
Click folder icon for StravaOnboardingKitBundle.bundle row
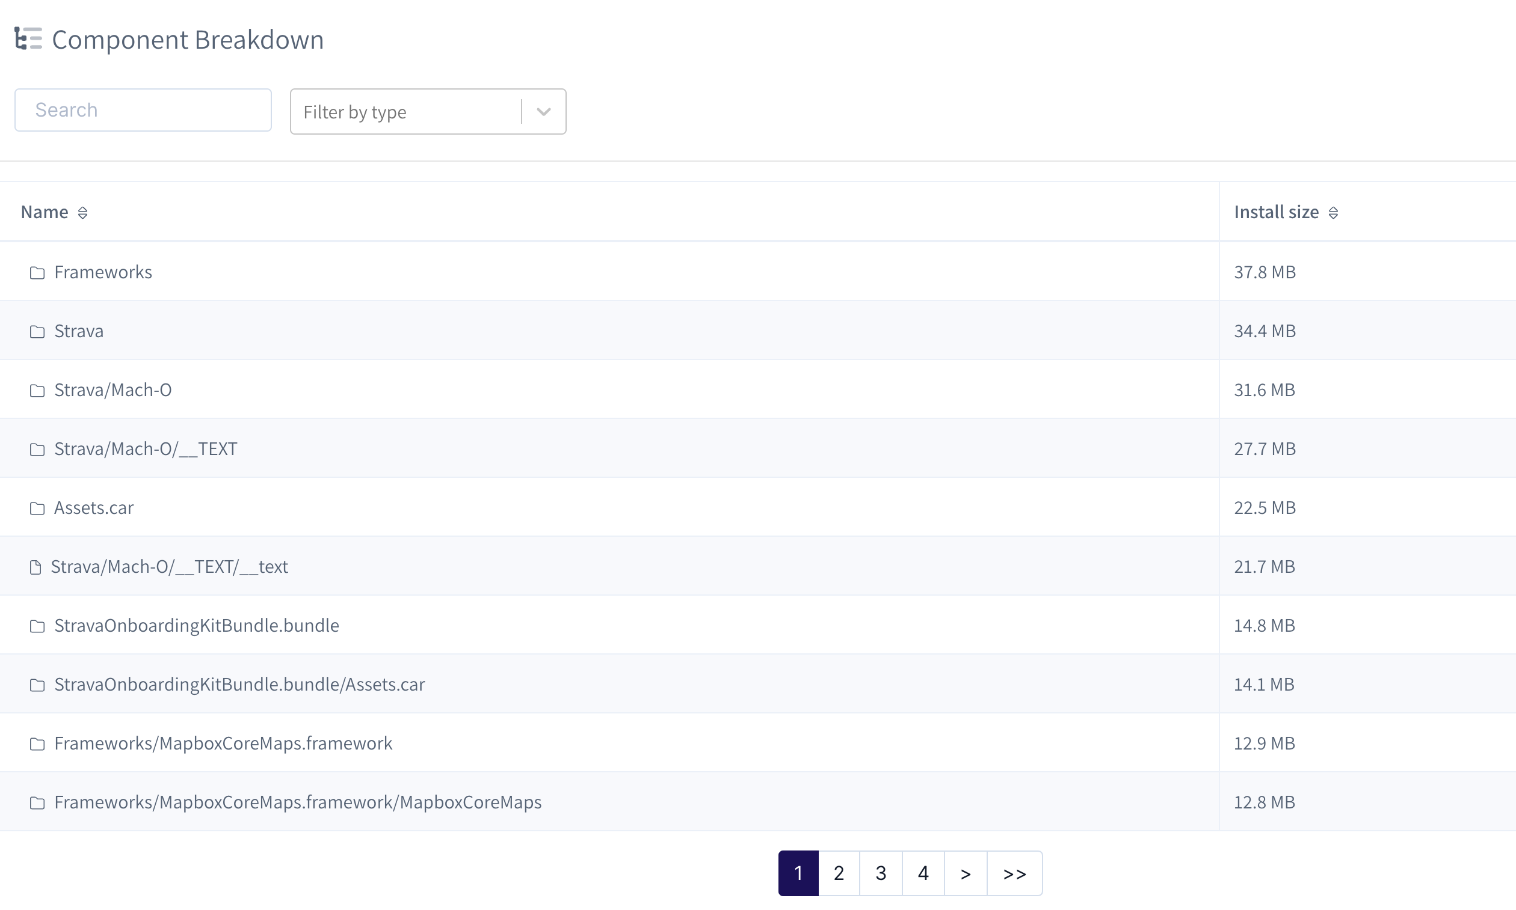point(37,626)
